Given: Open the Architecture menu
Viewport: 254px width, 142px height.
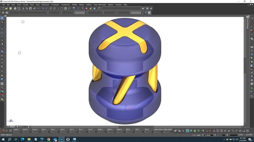Looking at the screenshot, I should [x=65, y=5].
